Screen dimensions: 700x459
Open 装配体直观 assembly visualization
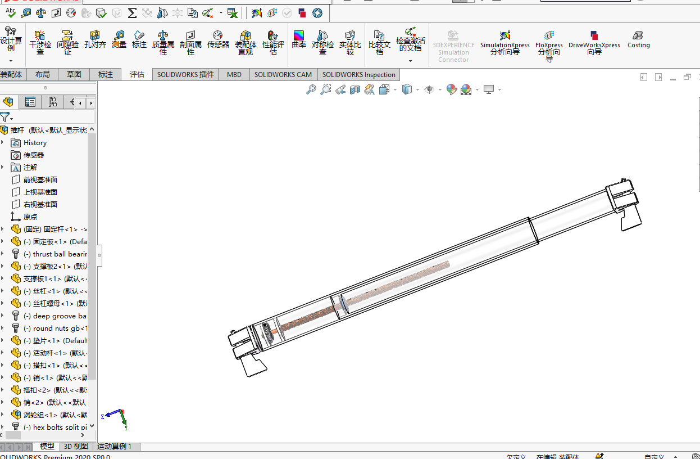click(x=246, y=43)
